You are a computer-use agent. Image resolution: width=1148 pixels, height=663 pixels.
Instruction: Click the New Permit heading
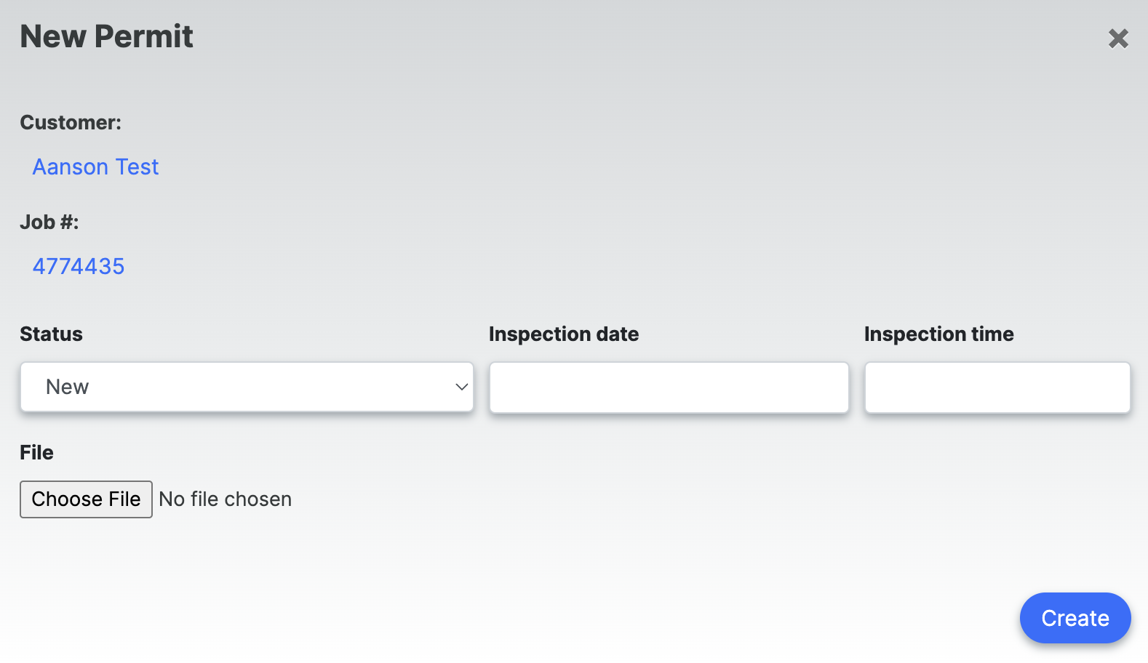pos(106,37)
